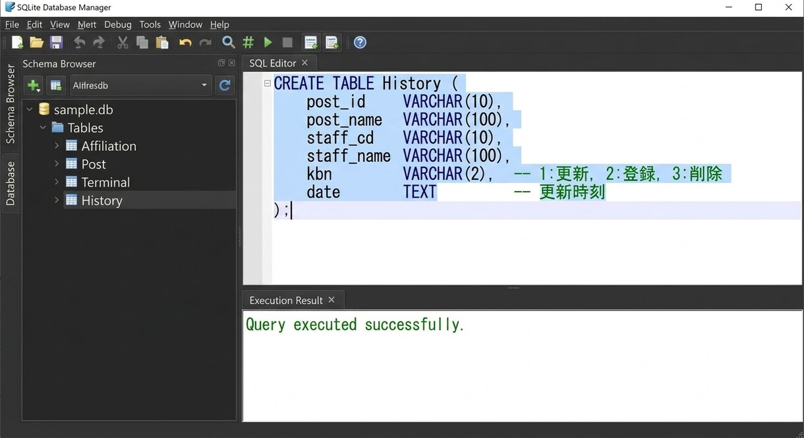This screenshot has width=804, height=438.
Task: Select the History table
Action: 101,200
